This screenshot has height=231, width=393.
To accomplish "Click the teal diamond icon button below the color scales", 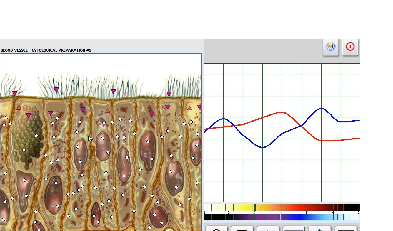I will coord(319,229).
